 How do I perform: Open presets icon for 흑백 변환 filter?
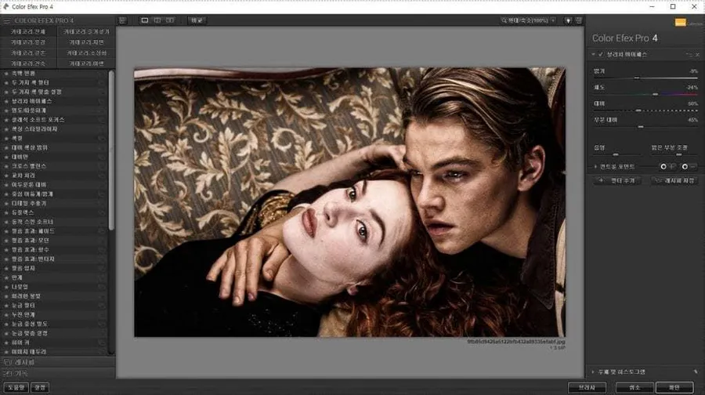101,74
